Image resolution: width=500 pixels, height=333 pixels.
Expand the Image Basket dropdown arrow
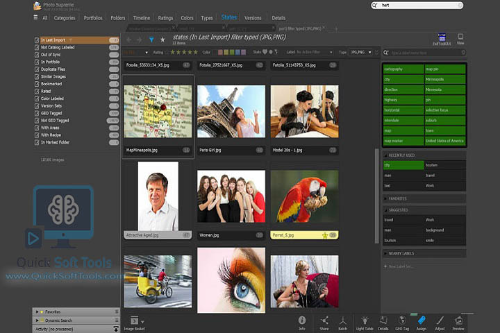pyautogui.click(x=142, y=322)
